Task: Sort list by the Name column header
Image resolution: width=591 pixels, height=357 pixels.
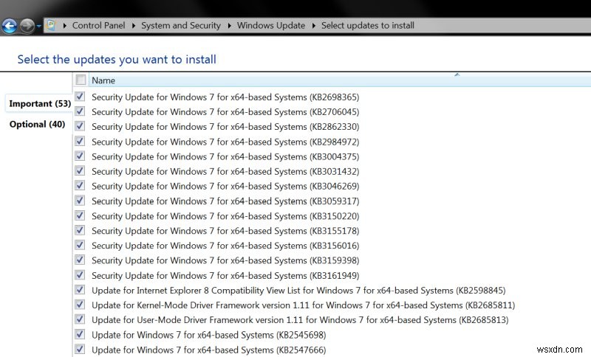Action: (103, 80)
